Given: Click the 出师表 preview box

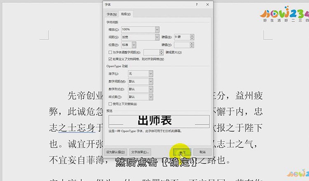Looking at the screenshot, I should [159, 121].
